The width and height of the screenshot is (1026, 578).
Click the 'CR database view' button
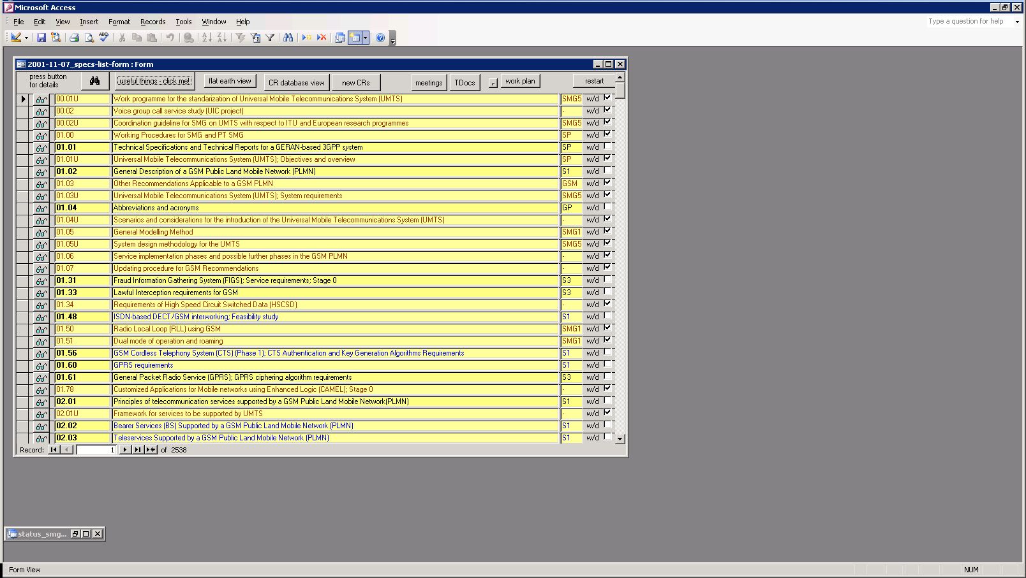click(296, 82)
